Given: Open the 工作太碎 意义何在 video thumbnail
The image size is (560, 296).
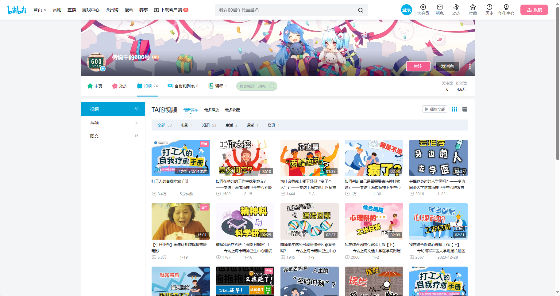Looking at the screenshot, I should tap(245, 158).
